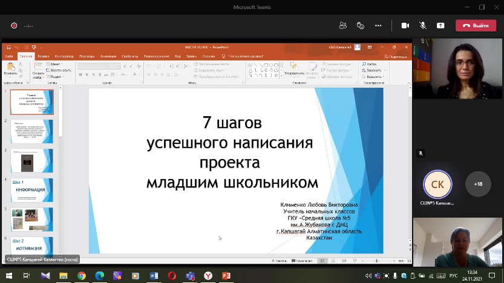
Task: Click the Opera browser taskbar icon
Action: (172, 276)
